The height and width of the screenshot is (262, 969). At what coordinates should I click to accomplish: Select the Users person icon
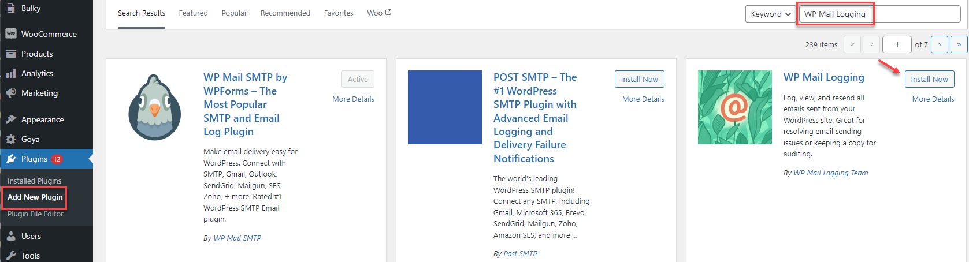point(11,236)
